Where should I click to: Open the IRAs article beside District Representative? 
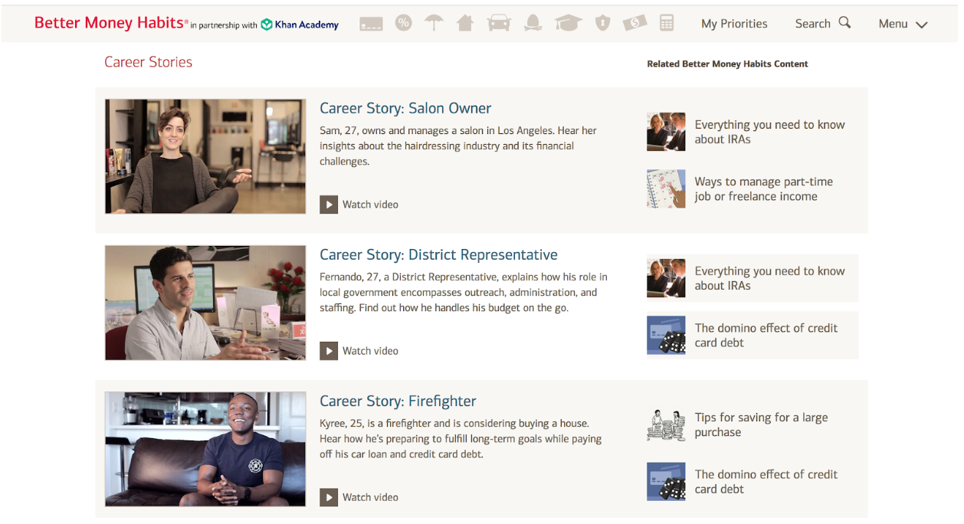point(769,278)
